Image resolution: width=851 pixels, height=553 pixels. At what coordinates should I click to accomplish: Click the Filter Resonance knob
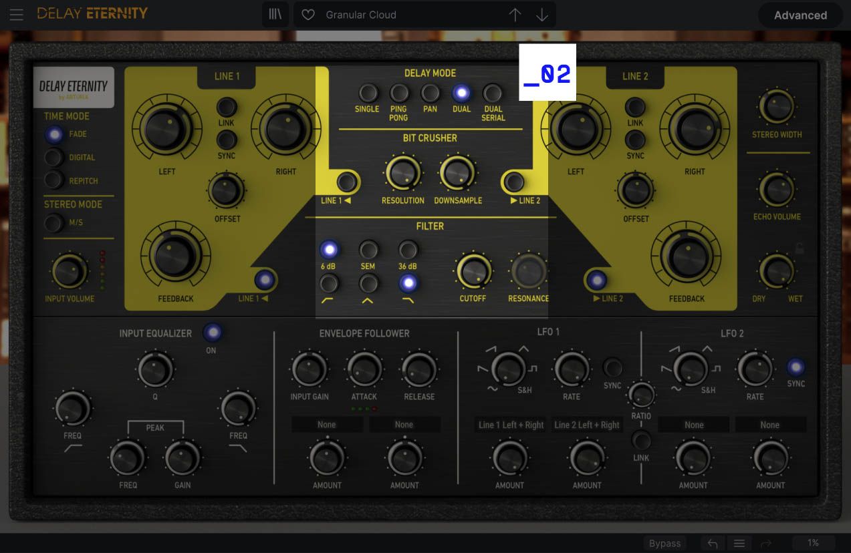pos(529,271)
